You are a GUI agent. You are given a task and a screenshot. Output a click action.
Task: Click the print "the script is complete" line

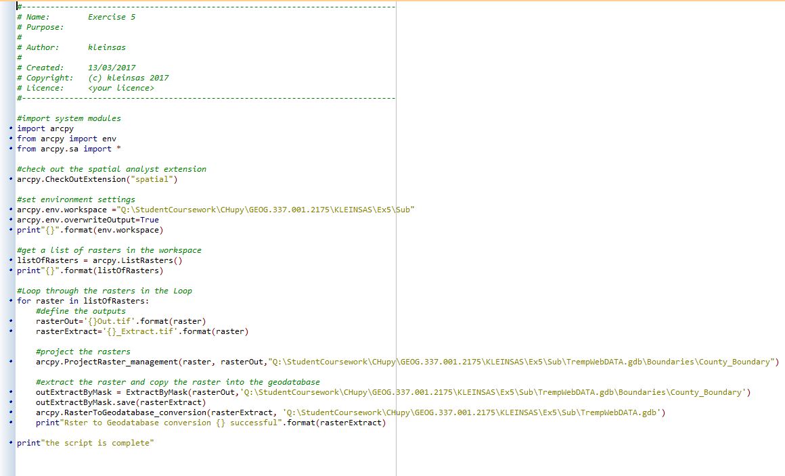86,443
